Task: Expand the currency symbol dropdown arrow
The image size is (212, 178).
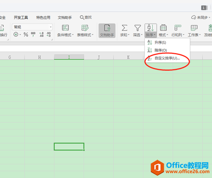Action: [20, 35]
